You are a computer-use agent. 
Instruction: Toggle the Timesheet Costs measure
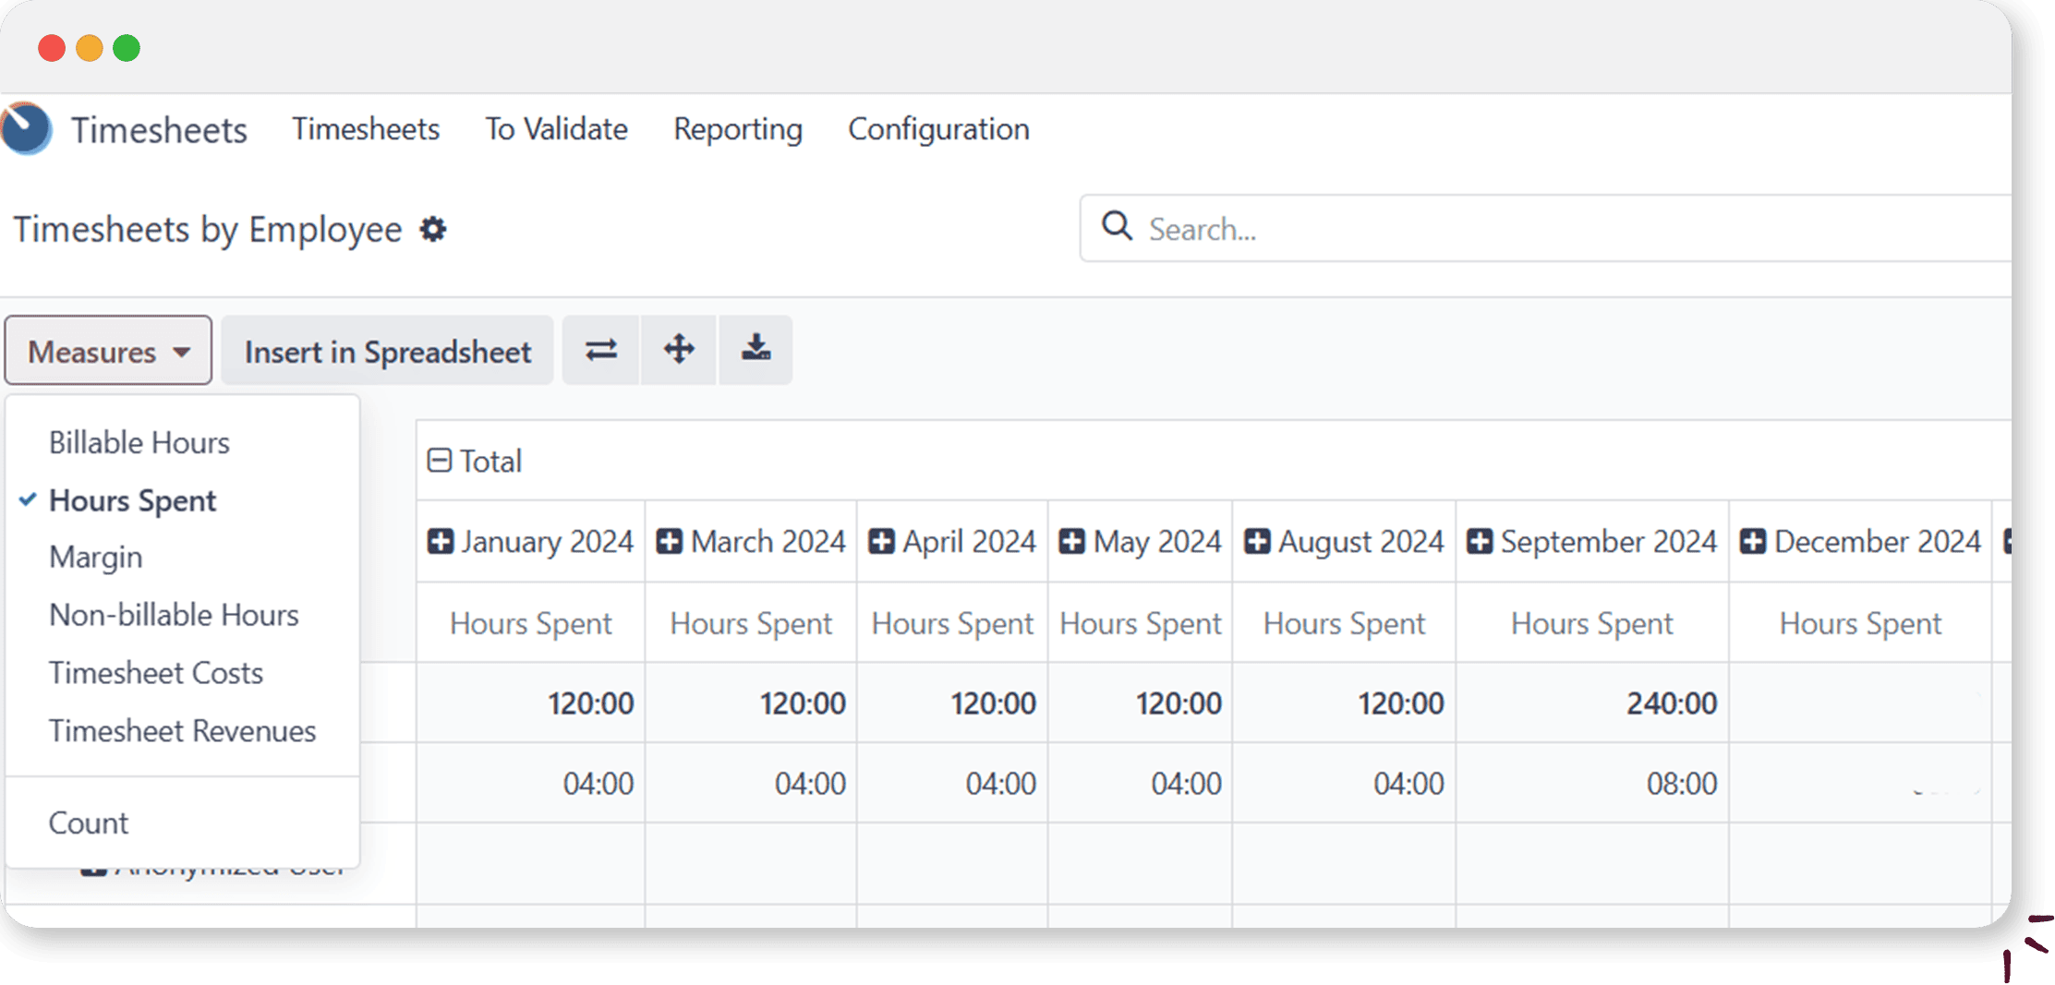click(x=155, y=673)
